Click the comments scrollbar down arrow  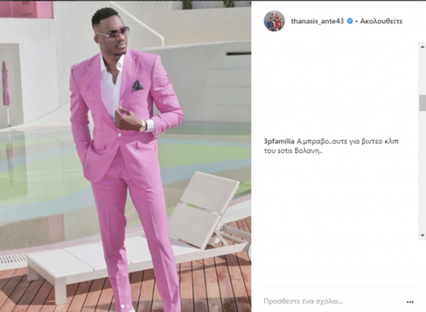[422, 235]
